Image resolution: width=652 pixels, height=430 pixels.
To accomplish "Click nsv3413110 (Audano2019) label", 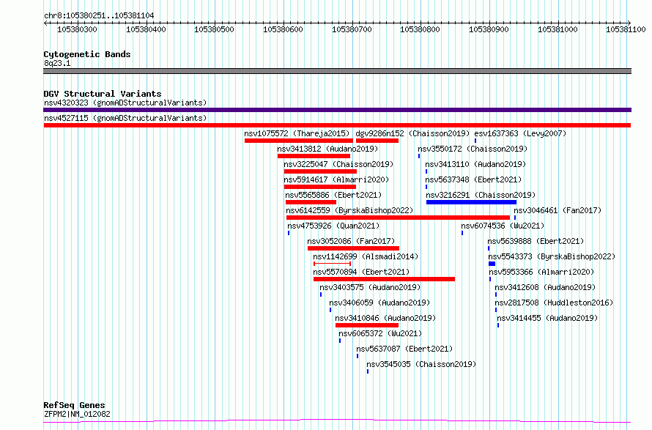I will point(475,164).
